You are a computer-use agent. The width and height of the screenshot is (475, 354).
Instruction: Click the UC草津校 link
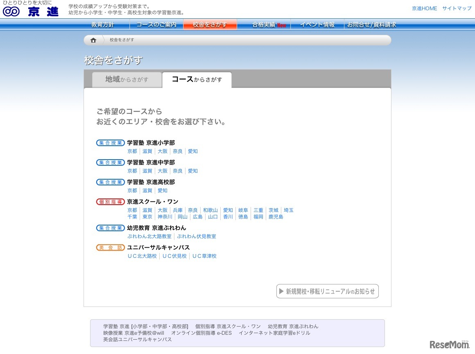204,256
